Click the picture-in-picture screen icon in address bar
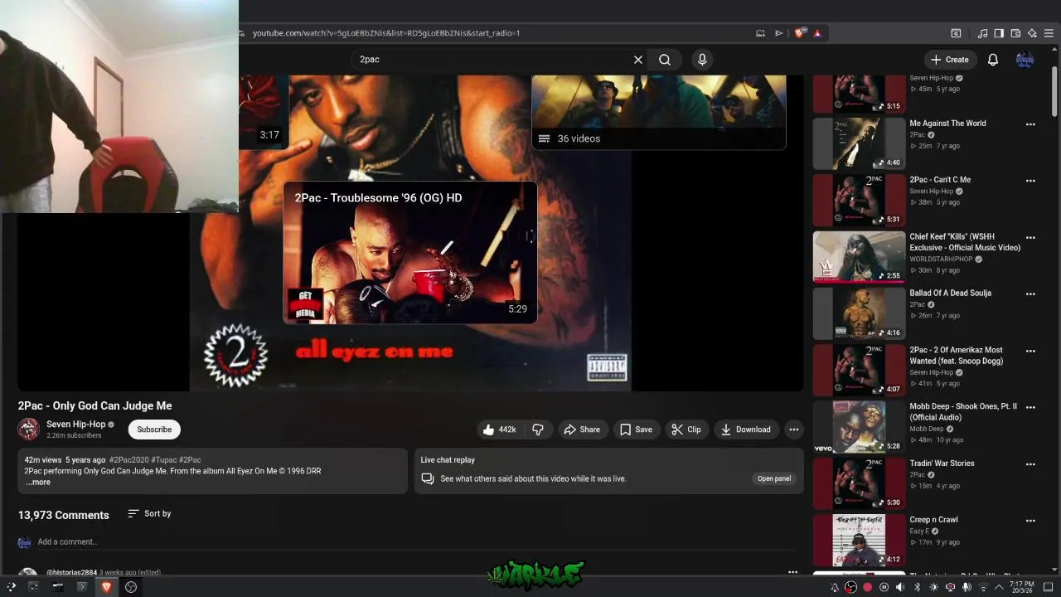 click(x=760, y=33)
